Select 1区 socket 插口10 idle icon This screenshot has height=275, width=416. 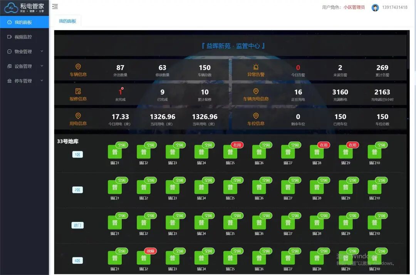374,152
